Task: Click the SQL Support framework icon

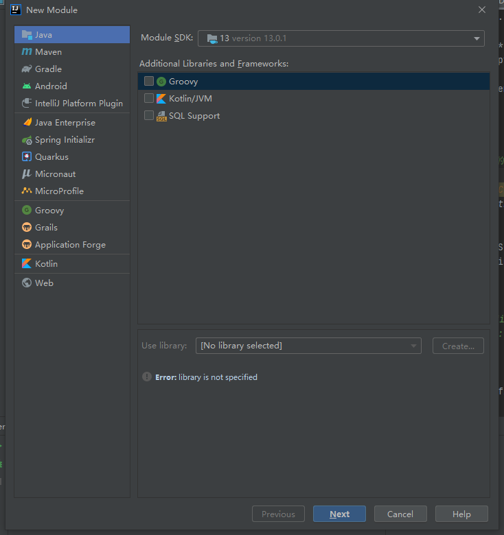Action: pyautogui.click(x=161, y=116)
